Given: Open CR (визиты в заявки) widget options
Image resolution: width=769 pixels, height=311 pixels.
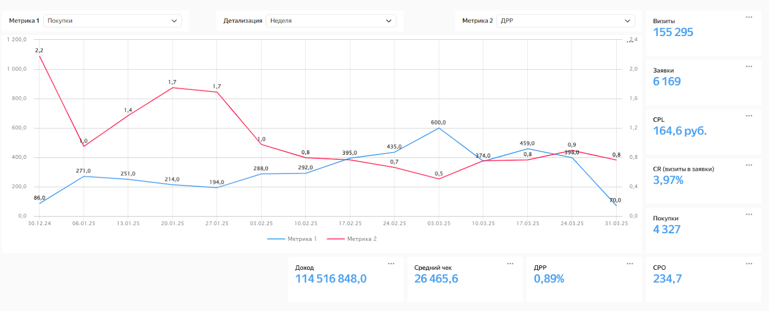Looking at the screenshot, I should click(749, 166).
